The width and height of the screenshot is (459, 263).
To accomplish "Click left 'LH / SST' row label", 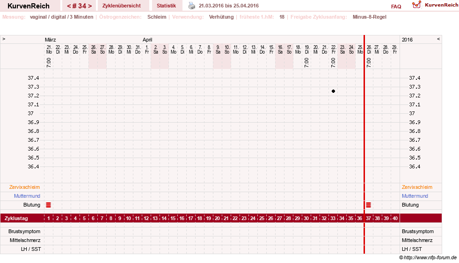I will pyautogui.click(x=31, y=249).
